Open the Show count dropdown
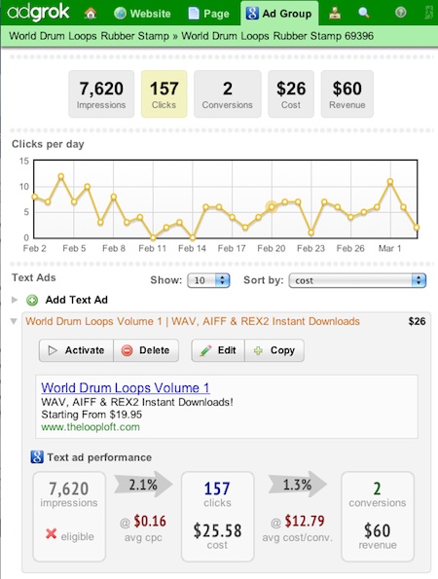The height and width of the screenshot is (579, 438). [208, 280]
